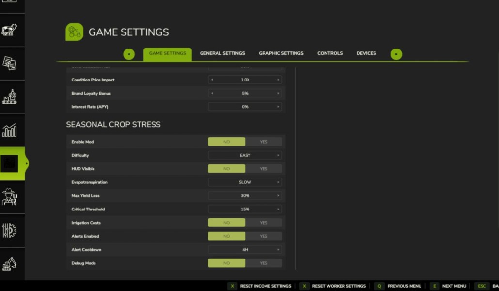Change Difficulty with the right arrow
Screen dimensions: 499x291
pyautogui.click(x=278, y=155)
